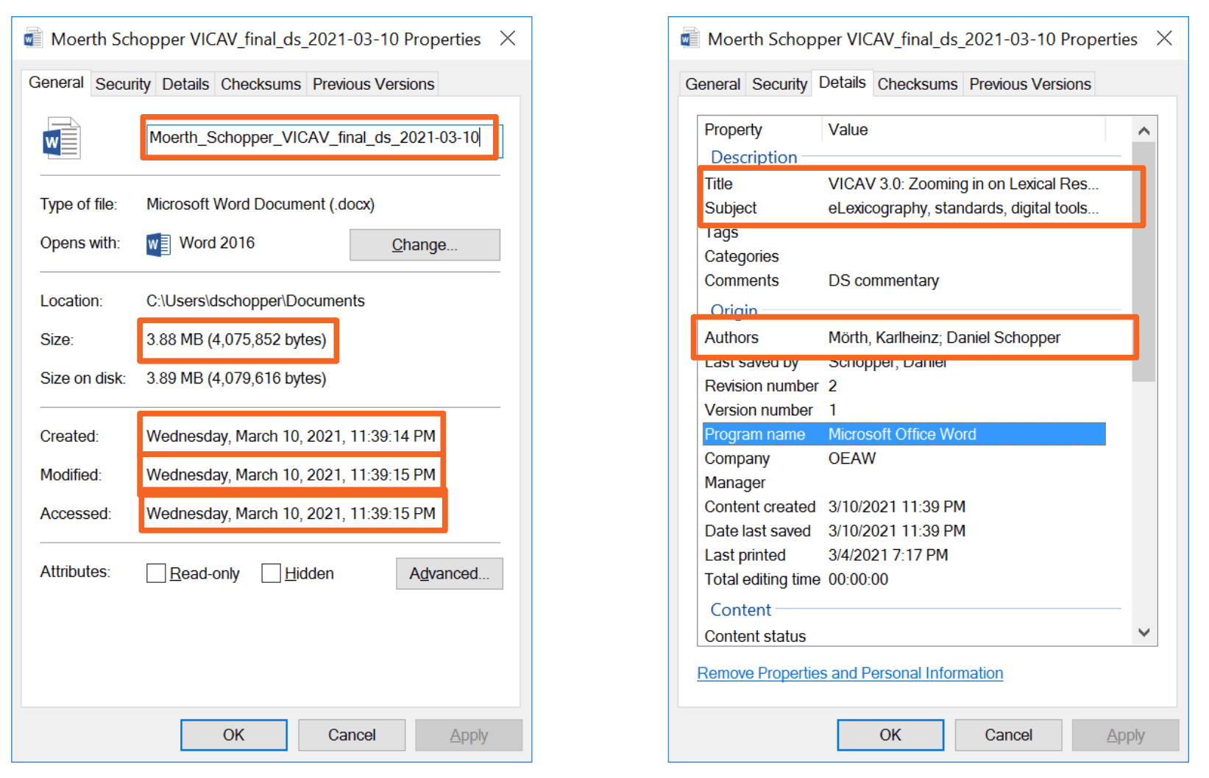Screen dimensions: 1209x778
Task: Select the Title property value
Action: (962, 184)
